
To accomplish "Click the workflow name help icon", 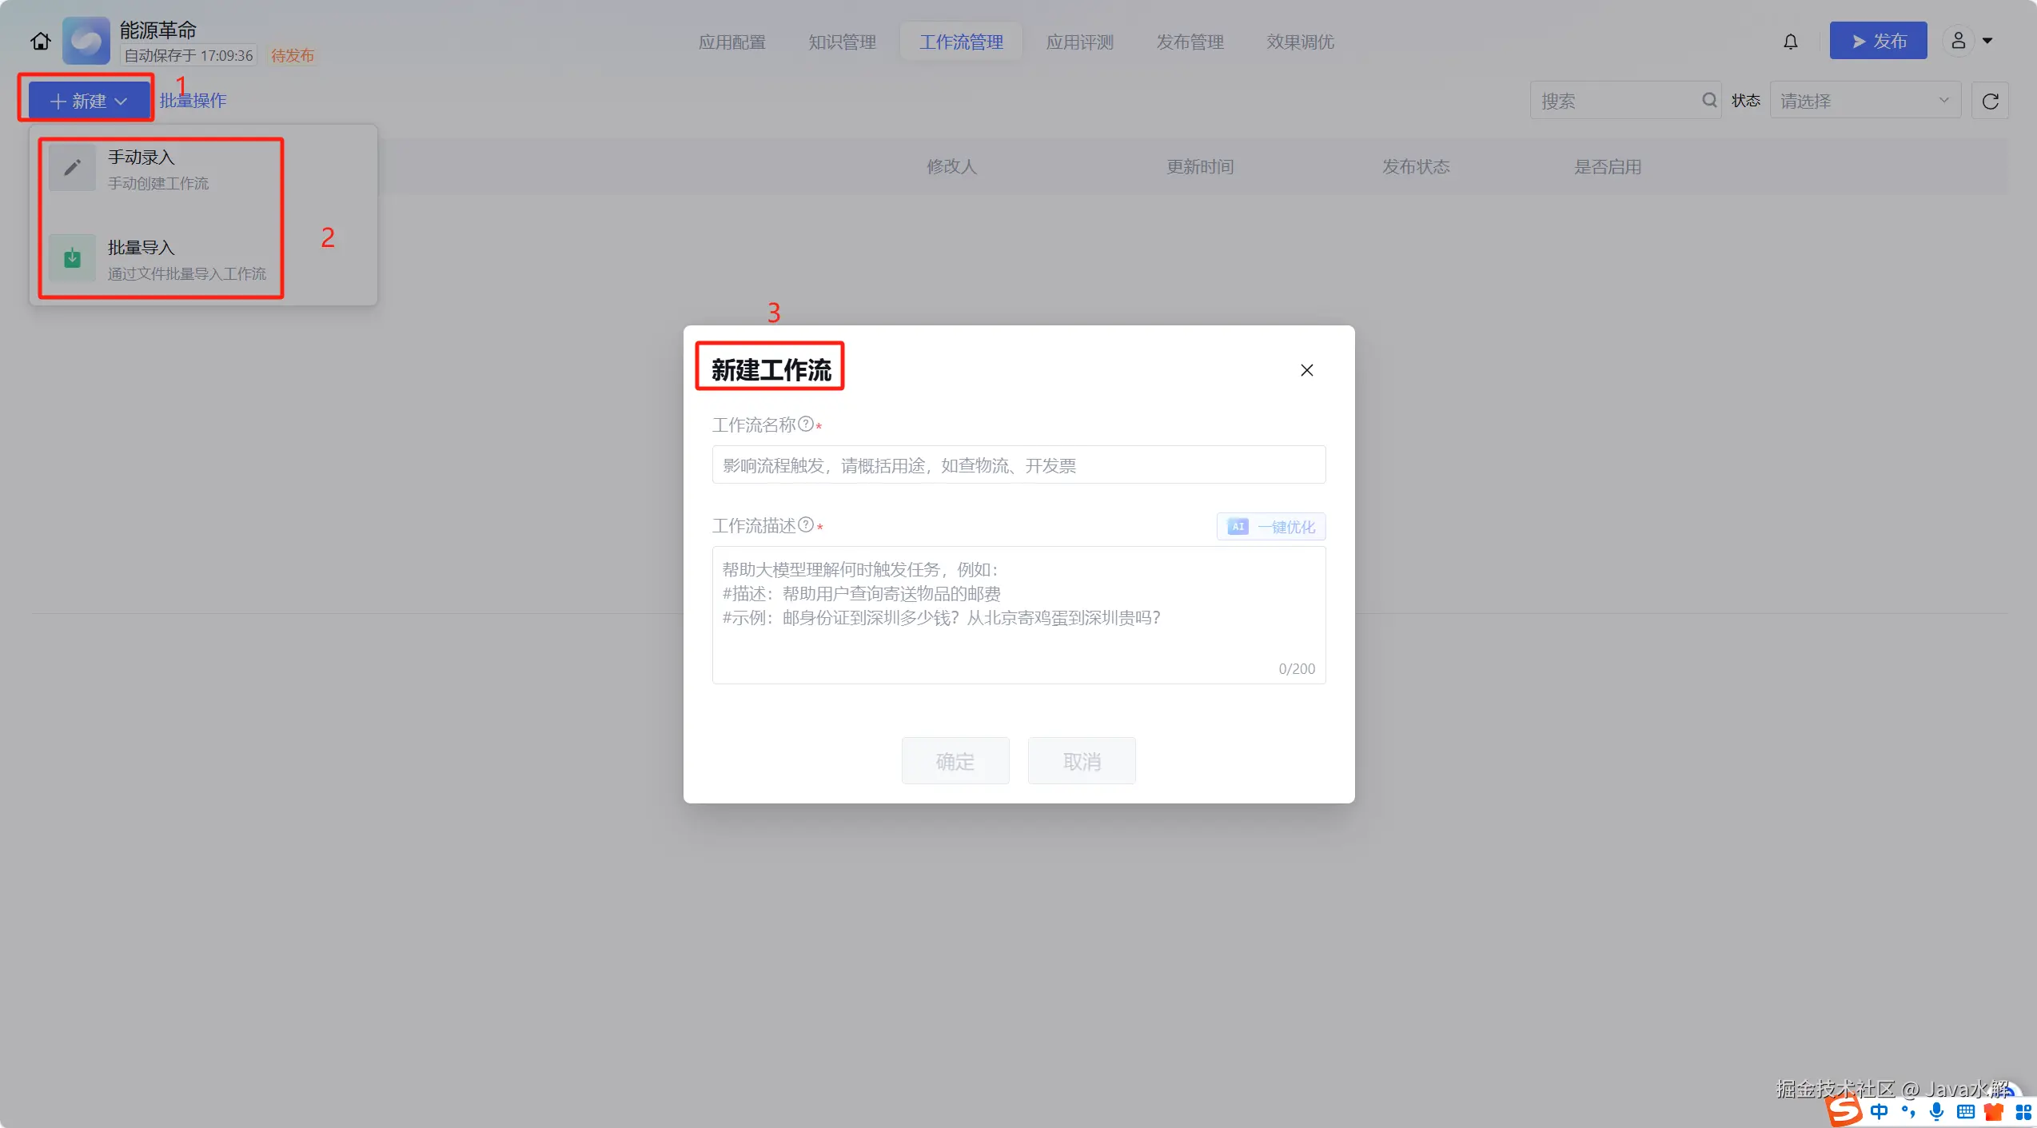I will pos(806,424).
